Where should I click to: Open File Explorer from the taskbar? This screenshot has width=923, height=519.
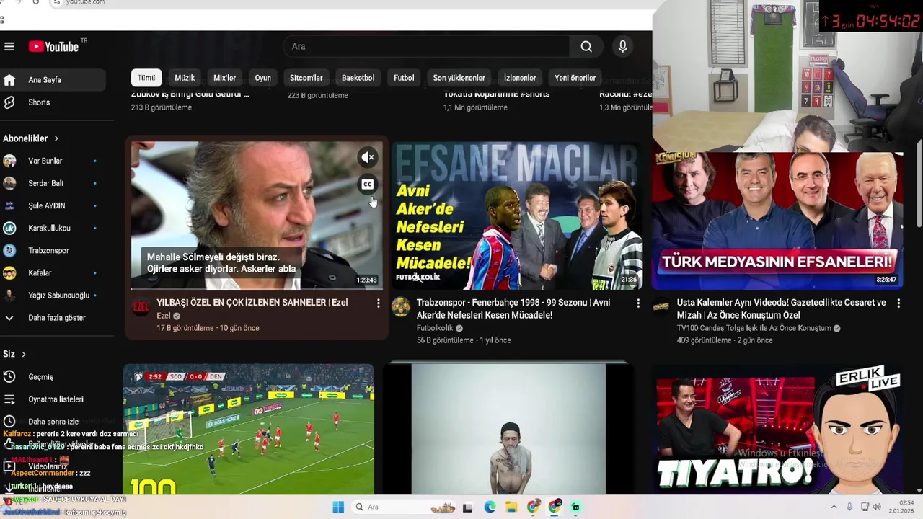(511, 507)
